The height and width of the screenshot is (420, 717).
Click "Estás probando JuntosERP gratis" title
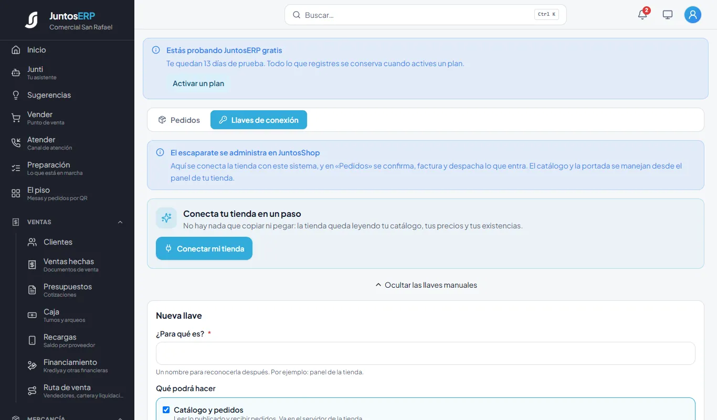(224, 50)
